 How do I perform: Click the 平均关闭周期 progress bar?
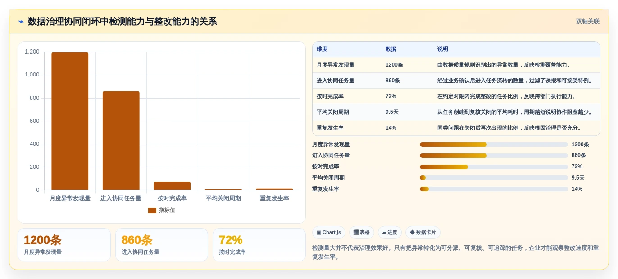(x=494, y=178)
